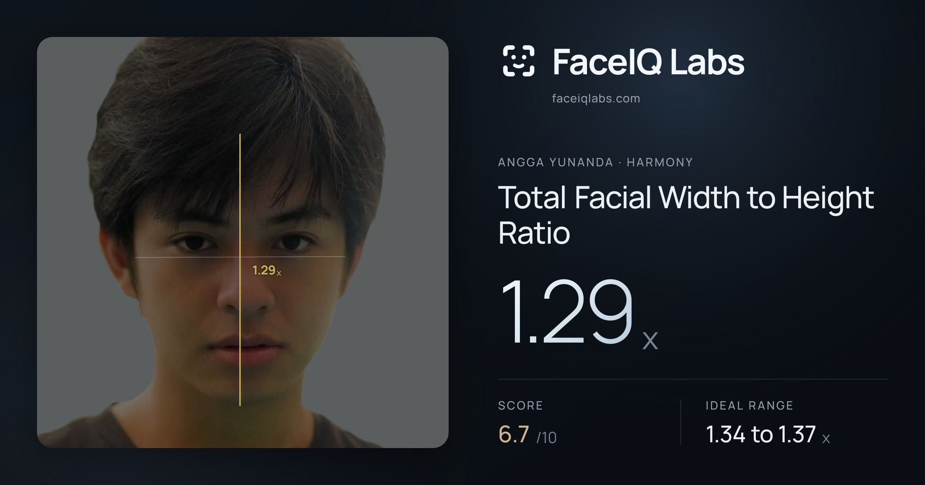Open the faceiqlabs.com link
925x485 pixels.
tap(596, 99)
